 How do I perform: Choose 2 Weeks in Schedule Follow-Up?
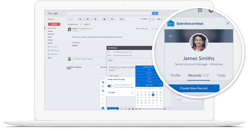[149, 82]
